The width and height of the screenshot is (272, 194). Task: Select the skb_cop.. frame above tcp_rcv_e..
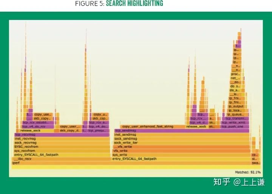[x=100, y=119]
